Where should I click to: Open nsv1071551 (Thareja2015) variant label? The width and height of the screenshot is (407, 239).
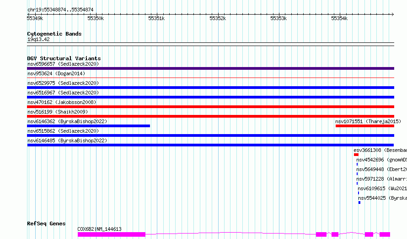(x=368, y=121)
